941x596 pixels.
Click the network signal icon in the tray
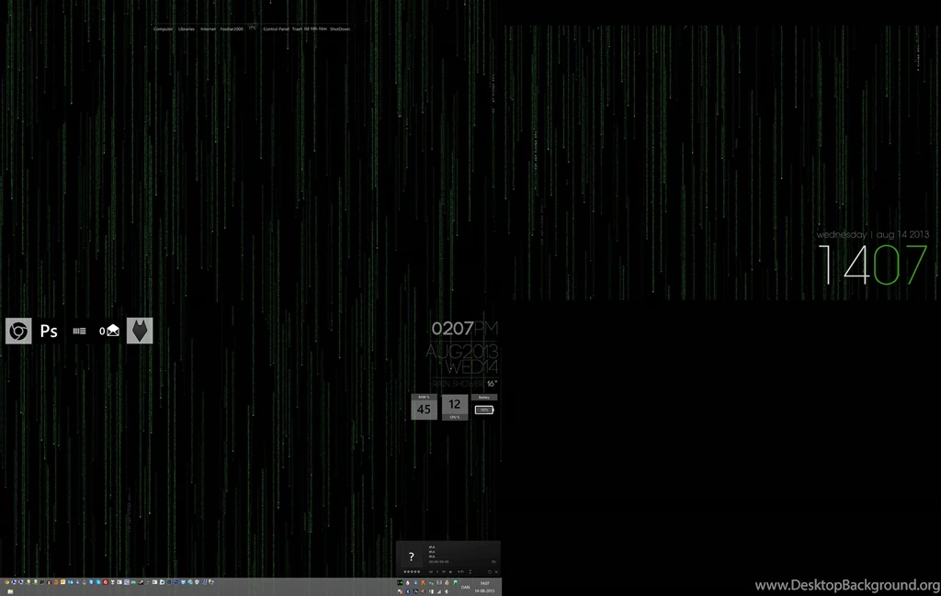(439, 590)
